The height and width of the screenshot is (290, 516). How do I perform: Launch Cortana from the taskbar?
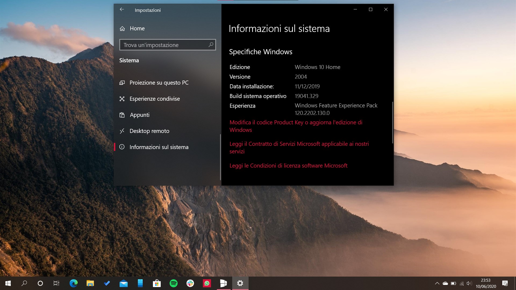coord(40,283)
